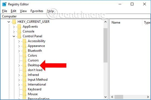
Task: Select the Desktop key label
Action: 33,65
